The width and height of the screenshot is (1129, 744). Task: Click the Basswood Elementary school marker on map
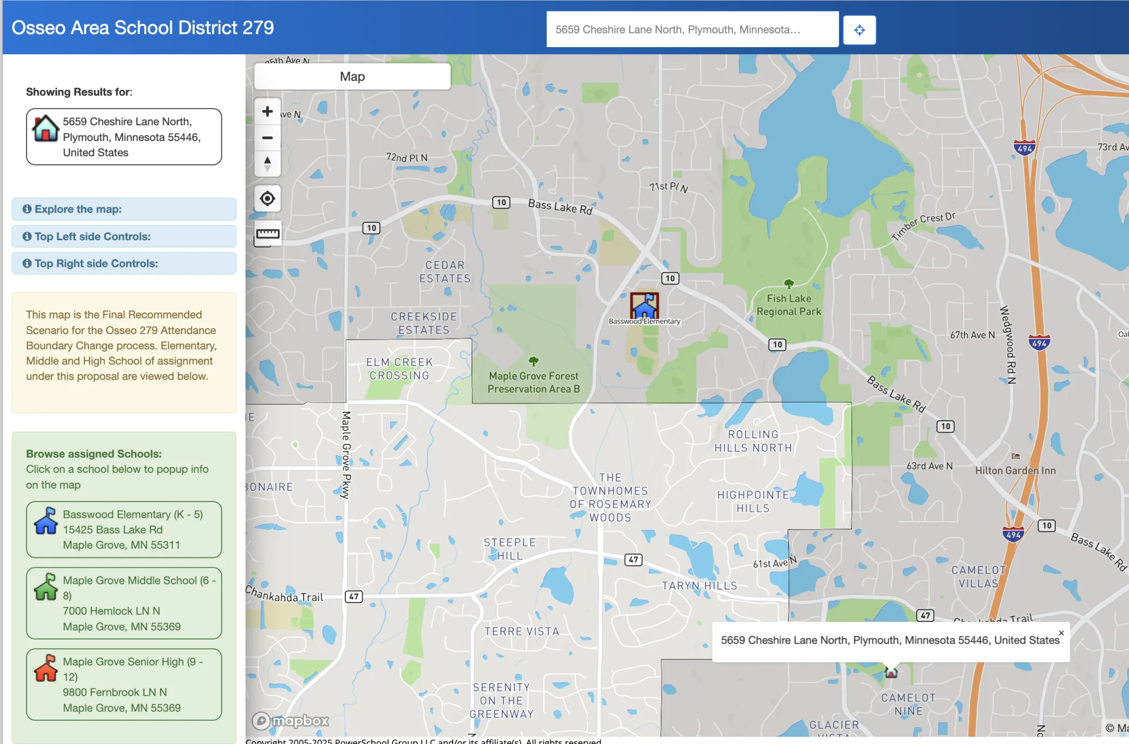tap(644, 306)
